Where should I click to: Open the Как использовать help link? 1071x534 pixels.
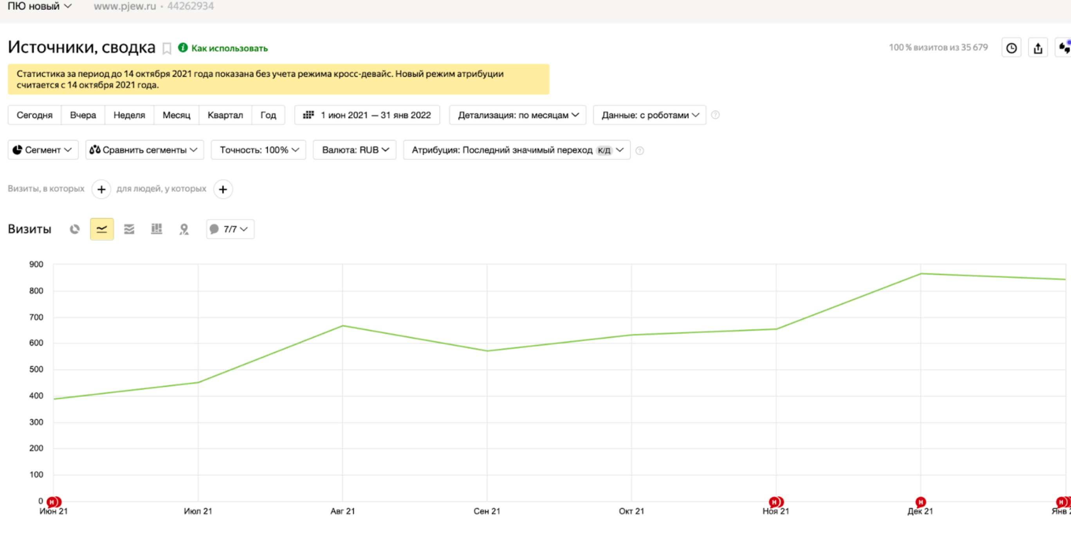pos(229,48)
